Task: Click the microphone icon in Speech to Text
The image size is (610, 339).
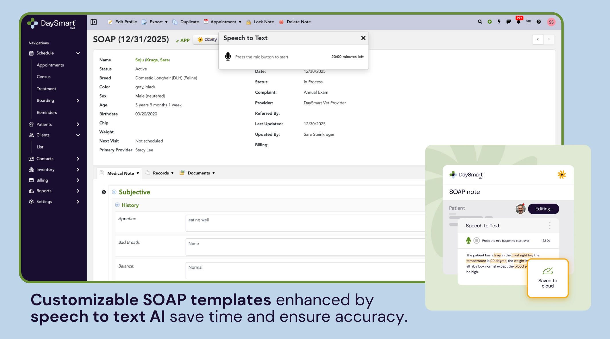Action: coord(228,57)
